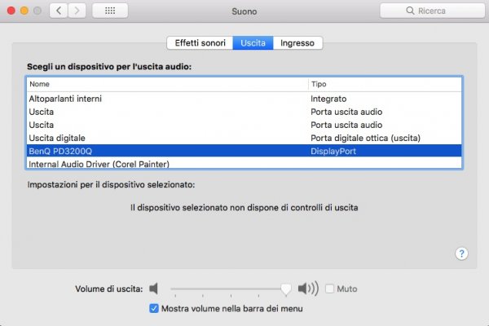Switch to the Ingresso tab
The image size is (489, 326).
coord(297,43)
